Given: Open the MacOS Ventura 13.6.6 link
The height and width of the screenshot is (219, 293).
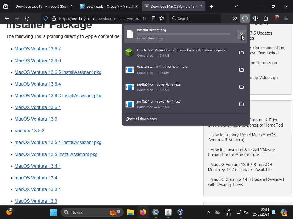Looking at the screenshot, I should (38, 60).
